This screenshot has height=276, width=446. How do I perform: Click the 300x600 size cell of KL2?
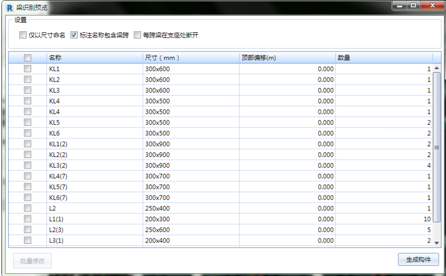click(x=191, y=79)
